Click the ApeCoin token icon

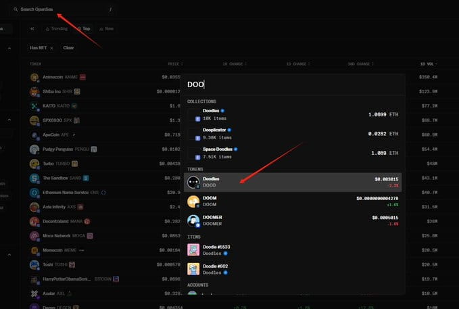[34, 135]
